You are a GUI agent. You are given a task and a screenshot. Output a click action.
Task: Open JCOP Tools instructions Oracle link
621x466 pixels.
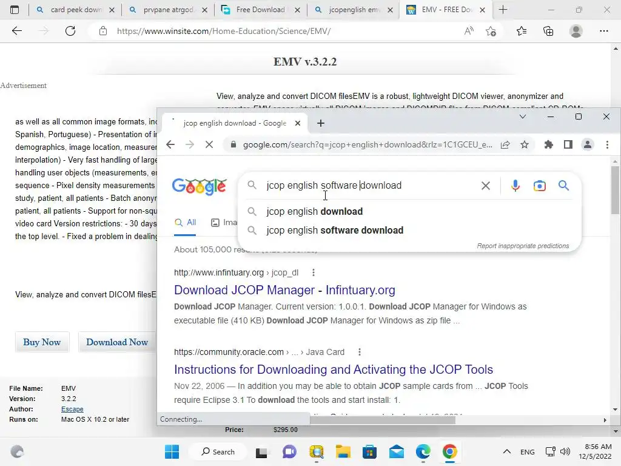(334, 370)
